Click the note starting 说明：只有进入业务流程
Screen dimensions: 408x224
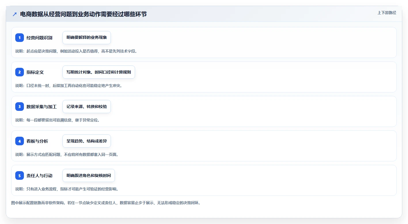pos(67,189)
